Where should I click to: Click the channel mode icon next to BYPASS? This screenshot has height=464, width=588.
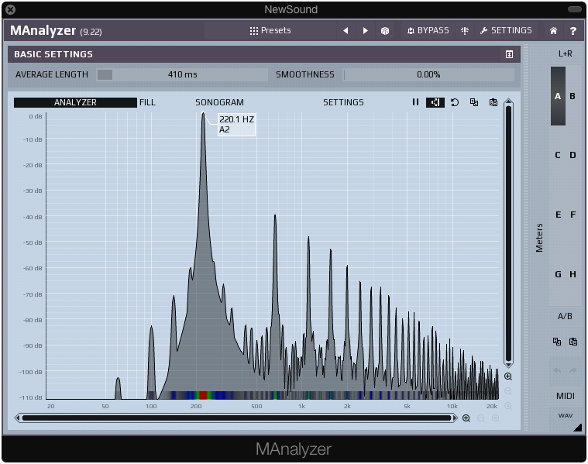click(x=465, y=30)
